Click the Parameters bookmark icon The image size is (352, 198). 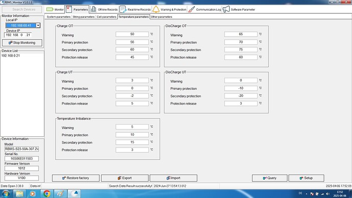(69, 9)
